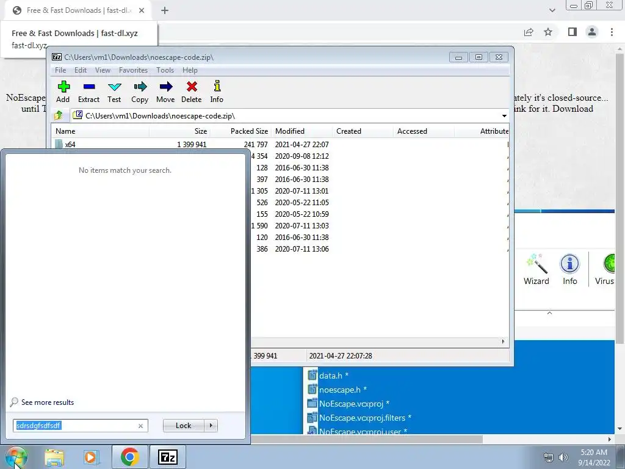This screenshot has width=625, height=469.
Task: Sort by the Accessed column header
Action: tap(424, 131)
